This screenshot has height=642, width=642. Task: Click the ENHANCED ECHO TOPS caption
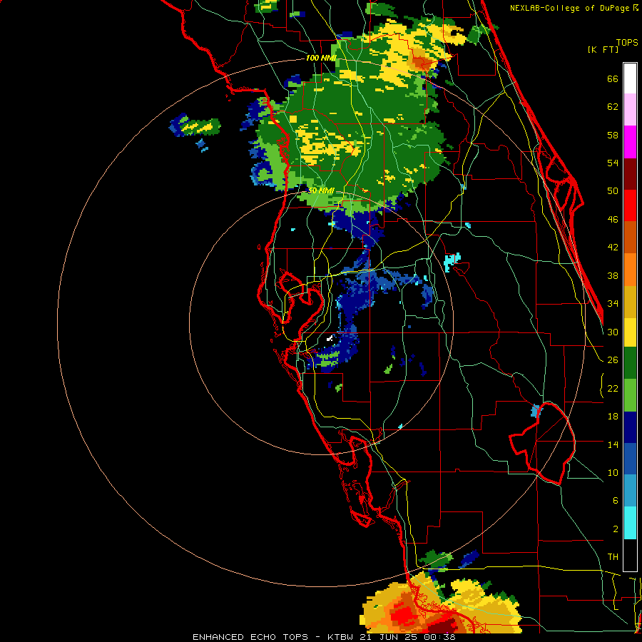pos(250,637)
